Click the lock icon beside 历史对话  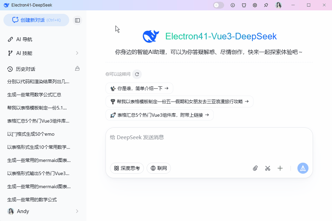[x=77, y=69]
